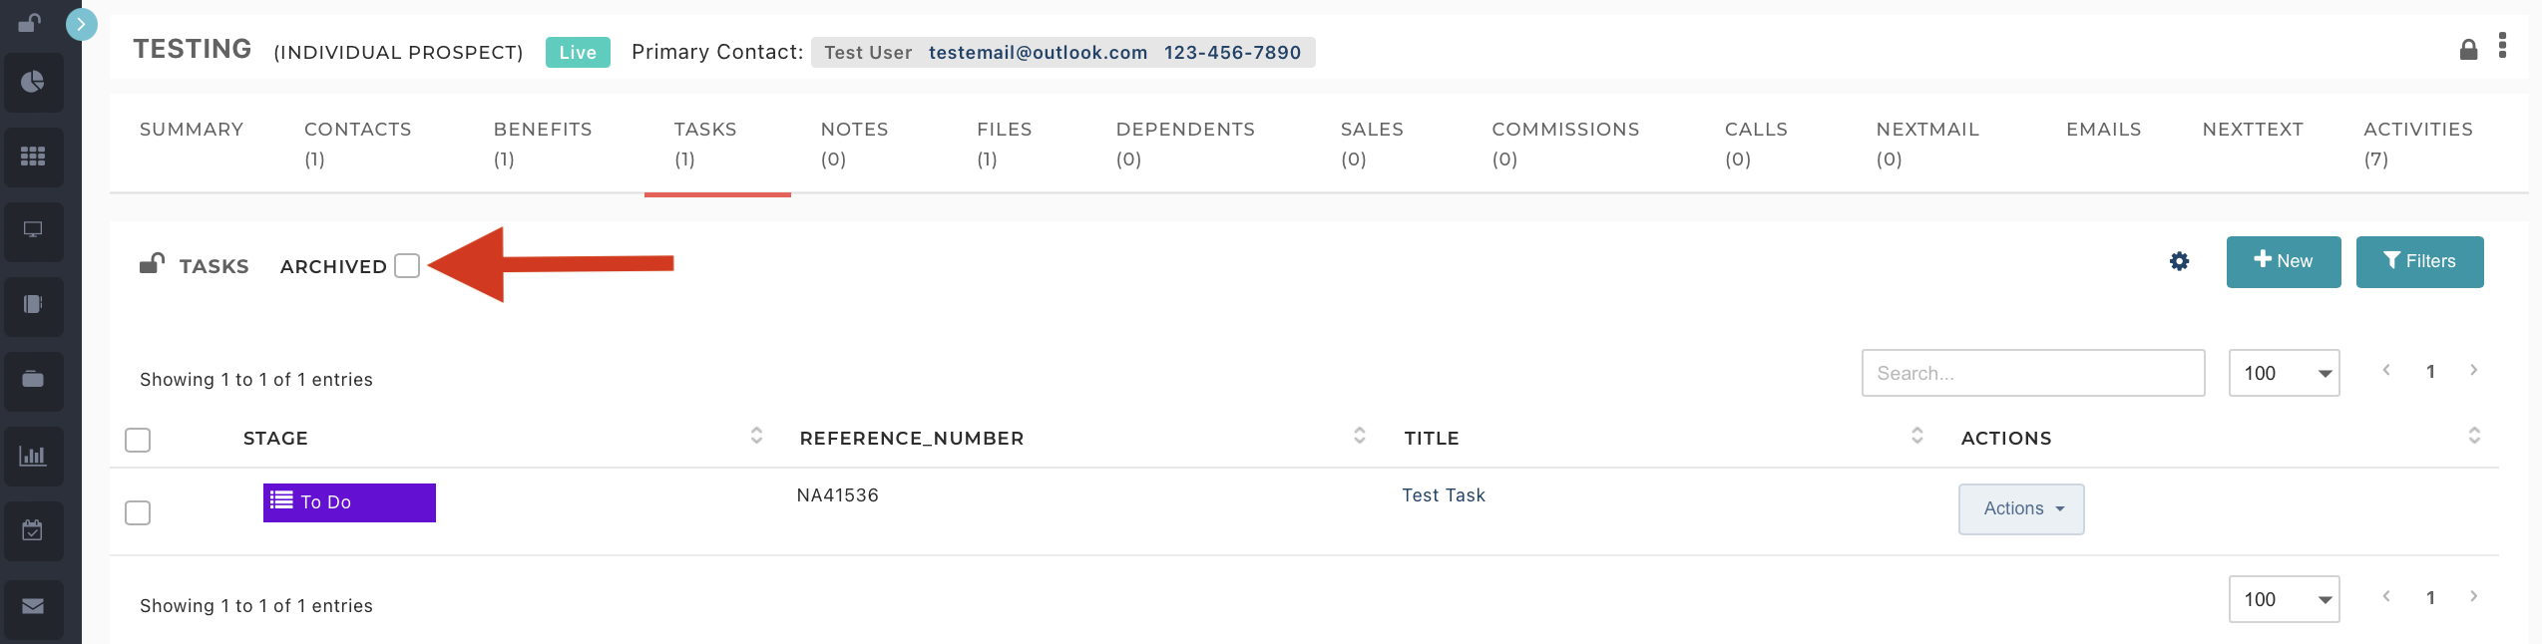Open the calendar check sidebar icon

pos(33,530)
